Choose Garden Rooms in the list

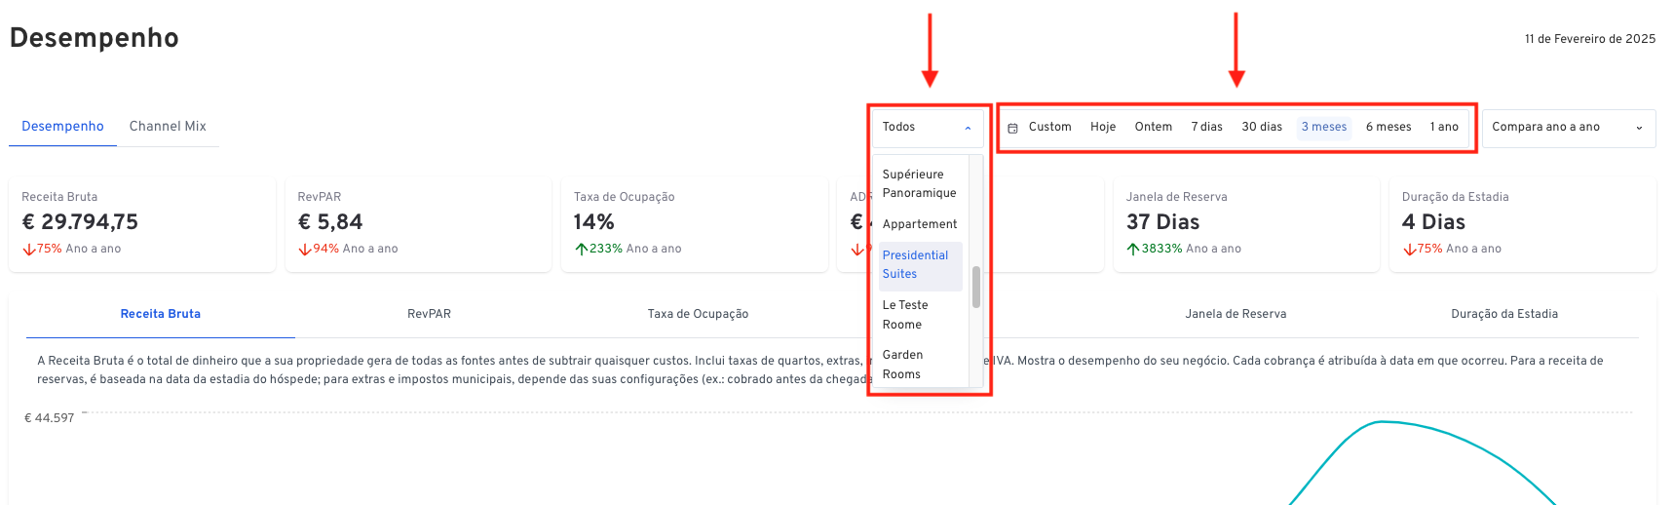(920, 365)
